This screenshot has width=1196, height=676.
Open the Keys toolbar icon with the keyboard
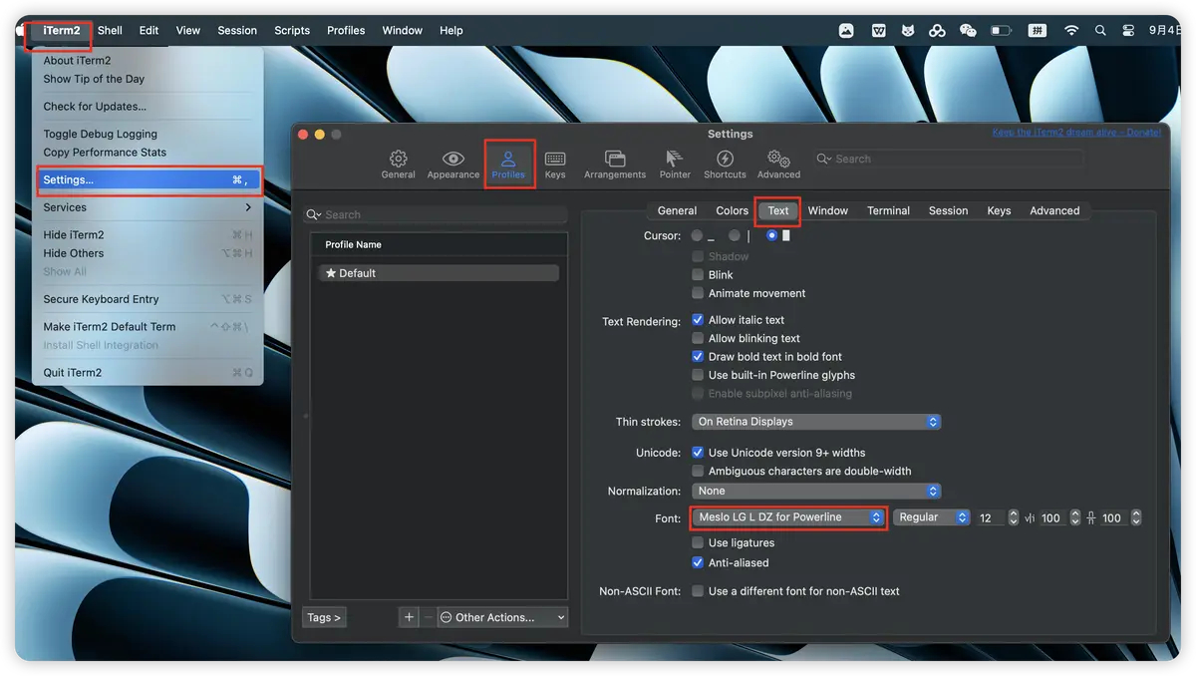coord(555,164)
